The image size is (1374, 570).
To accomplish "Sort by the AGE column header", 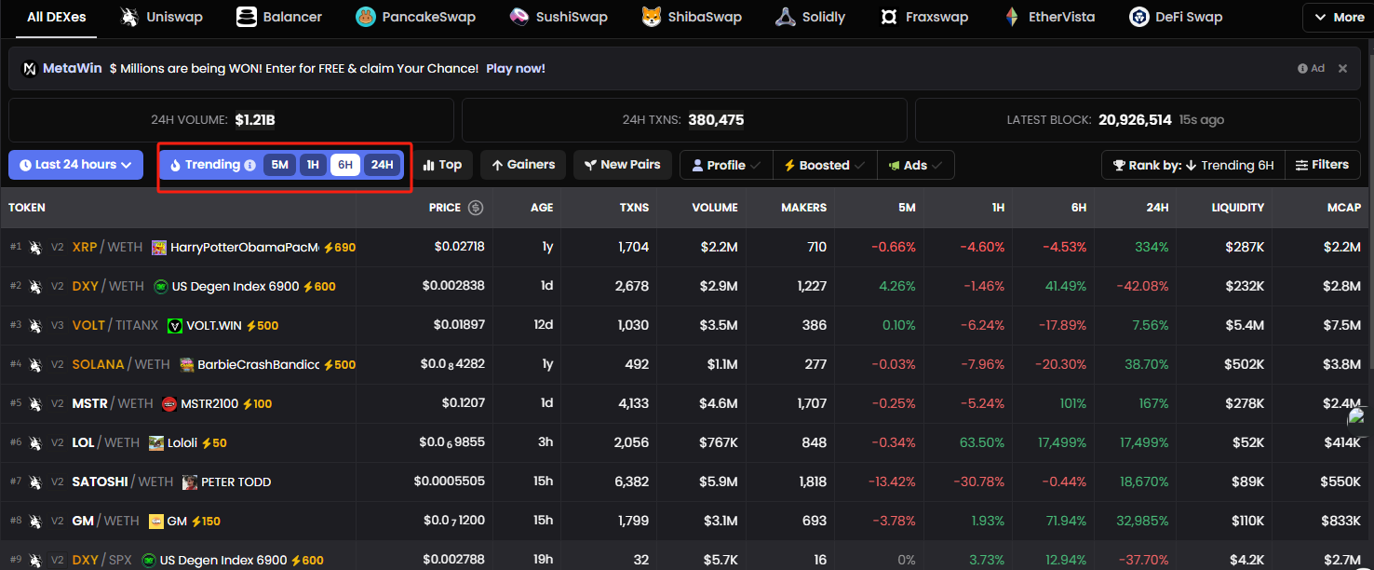I will pyautogui.click(x=542, y=208).
